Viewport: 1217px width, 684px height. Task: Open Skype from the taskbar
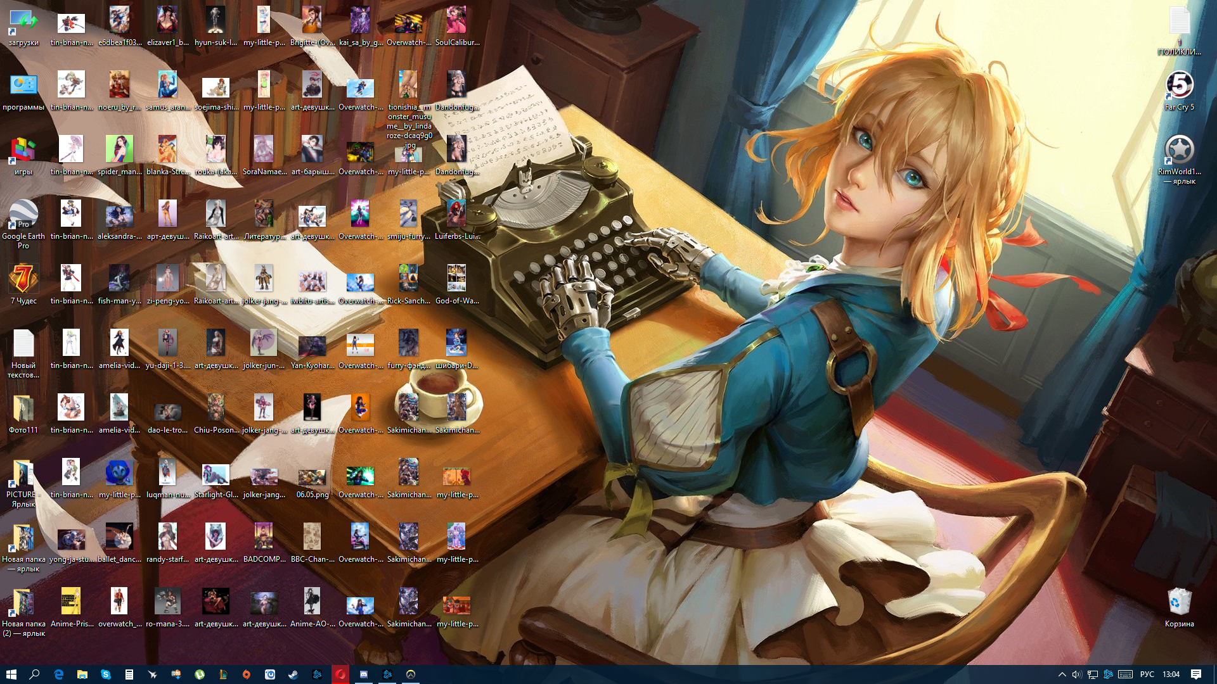pos(106,674)
